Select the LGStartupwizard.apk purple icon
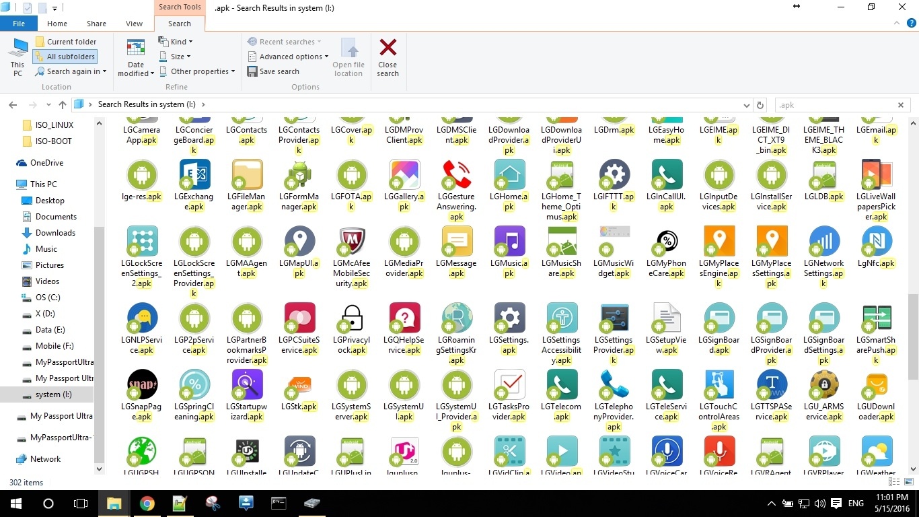Image resolution: width=919 pixels, height=517 pixels. pos(247,385)
